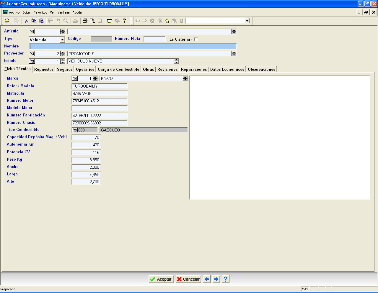The width and height of the screenshot is (378, 293).
Task: Click the paste clipboard icon
Action: 41,21
